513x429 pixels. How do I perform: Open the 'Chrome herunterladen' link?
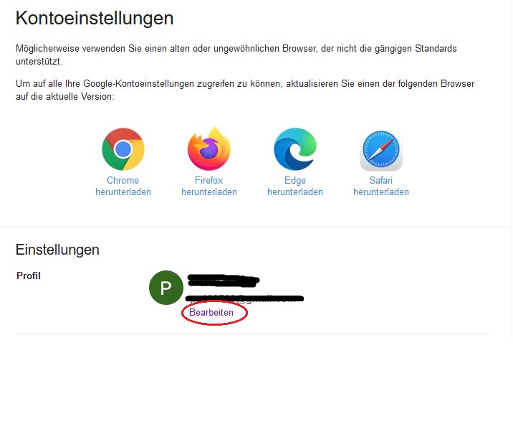click(x=123, y=186)
